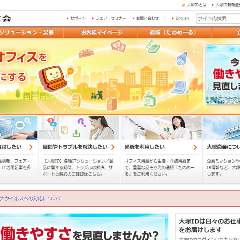This screenshot has width=240, height=240.
Task: Go to the フェア・セミナー page
Action: pos(110,18)
